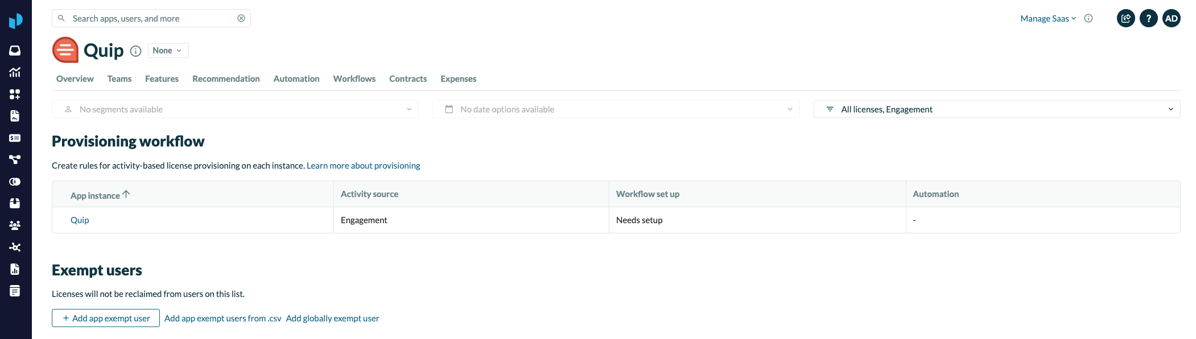Open the report file chart icon in sidebar
The width and height of the screenshot is (1196, 339).
(15, 269)
